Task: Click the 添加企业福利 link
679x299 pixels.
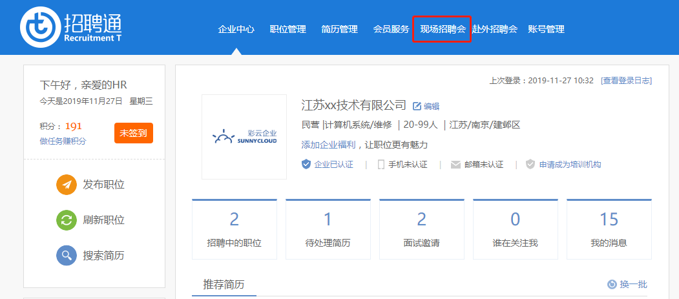Action: coord(328,144)
